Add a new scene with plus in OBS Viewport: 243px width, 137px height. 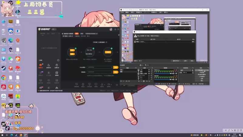point(121,81)
